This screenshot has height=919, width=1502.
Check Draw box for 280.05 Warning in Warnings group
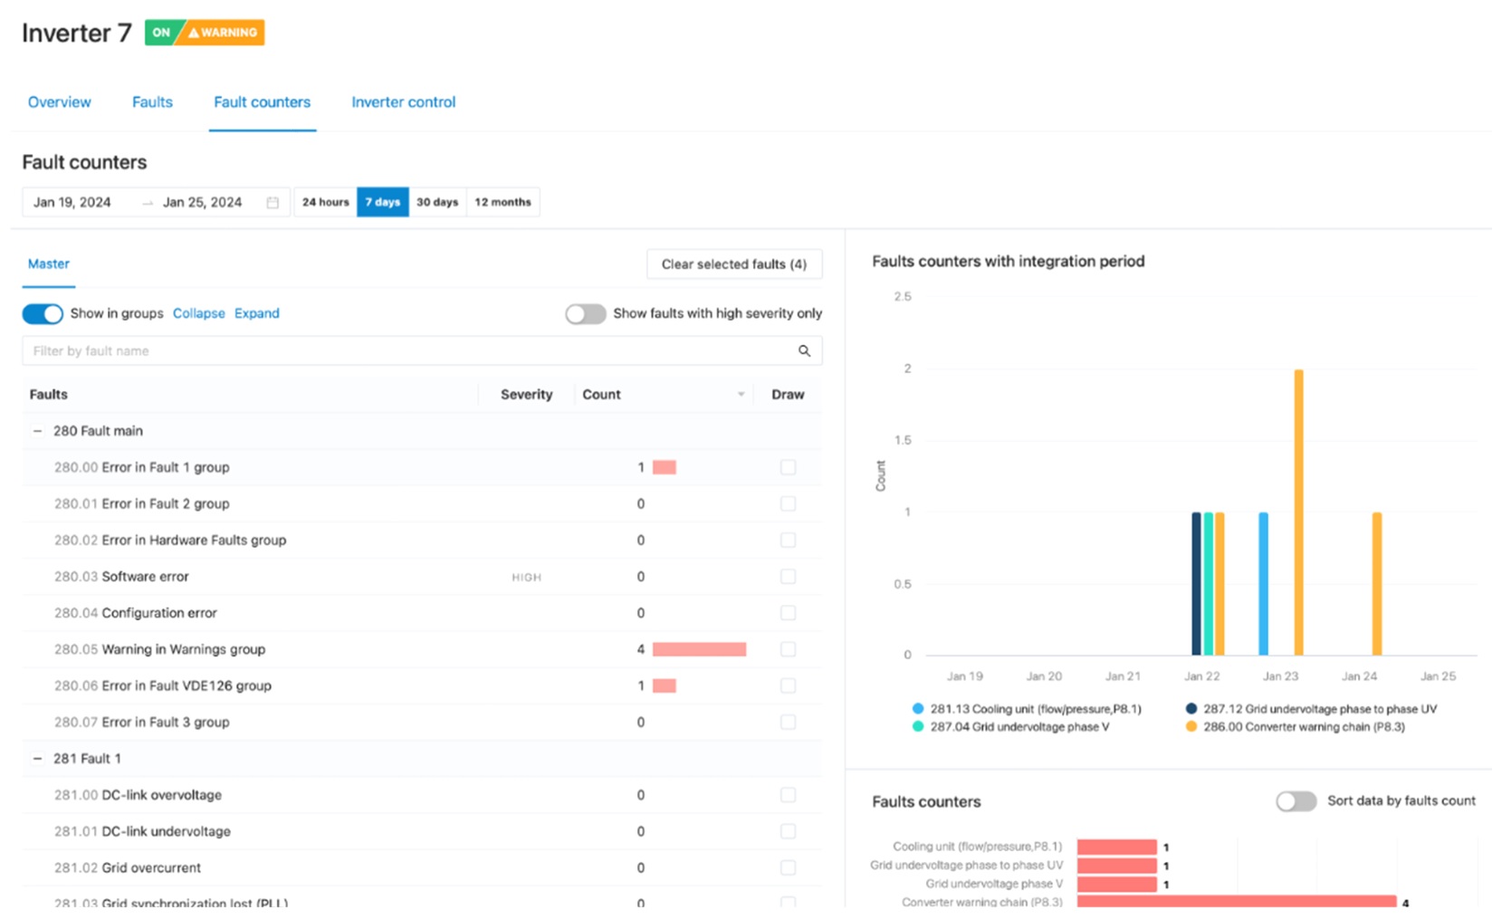point(788,649)
